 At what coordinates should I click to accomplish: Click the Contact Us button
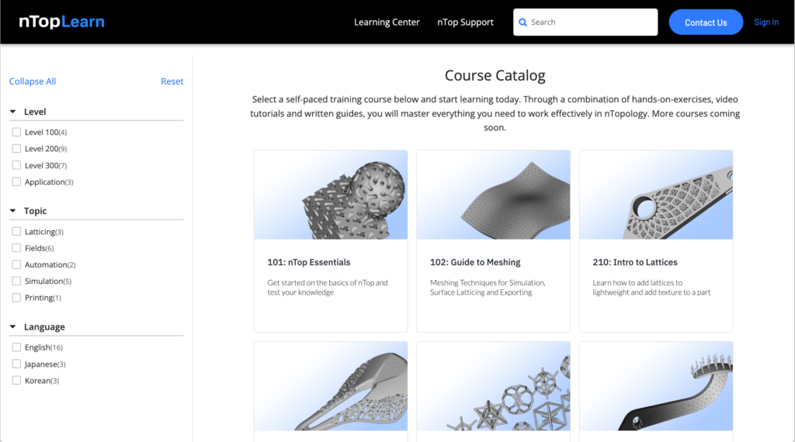coord(706,22)
